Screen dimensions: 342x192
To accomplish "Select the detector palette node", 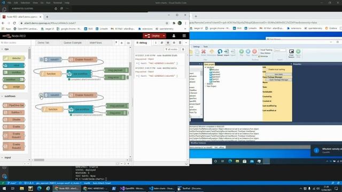I will [14, 58].
